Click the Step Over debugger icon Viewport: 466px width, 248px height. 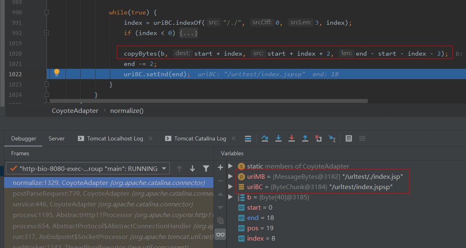pyautogui.click(x=265, y=138)
